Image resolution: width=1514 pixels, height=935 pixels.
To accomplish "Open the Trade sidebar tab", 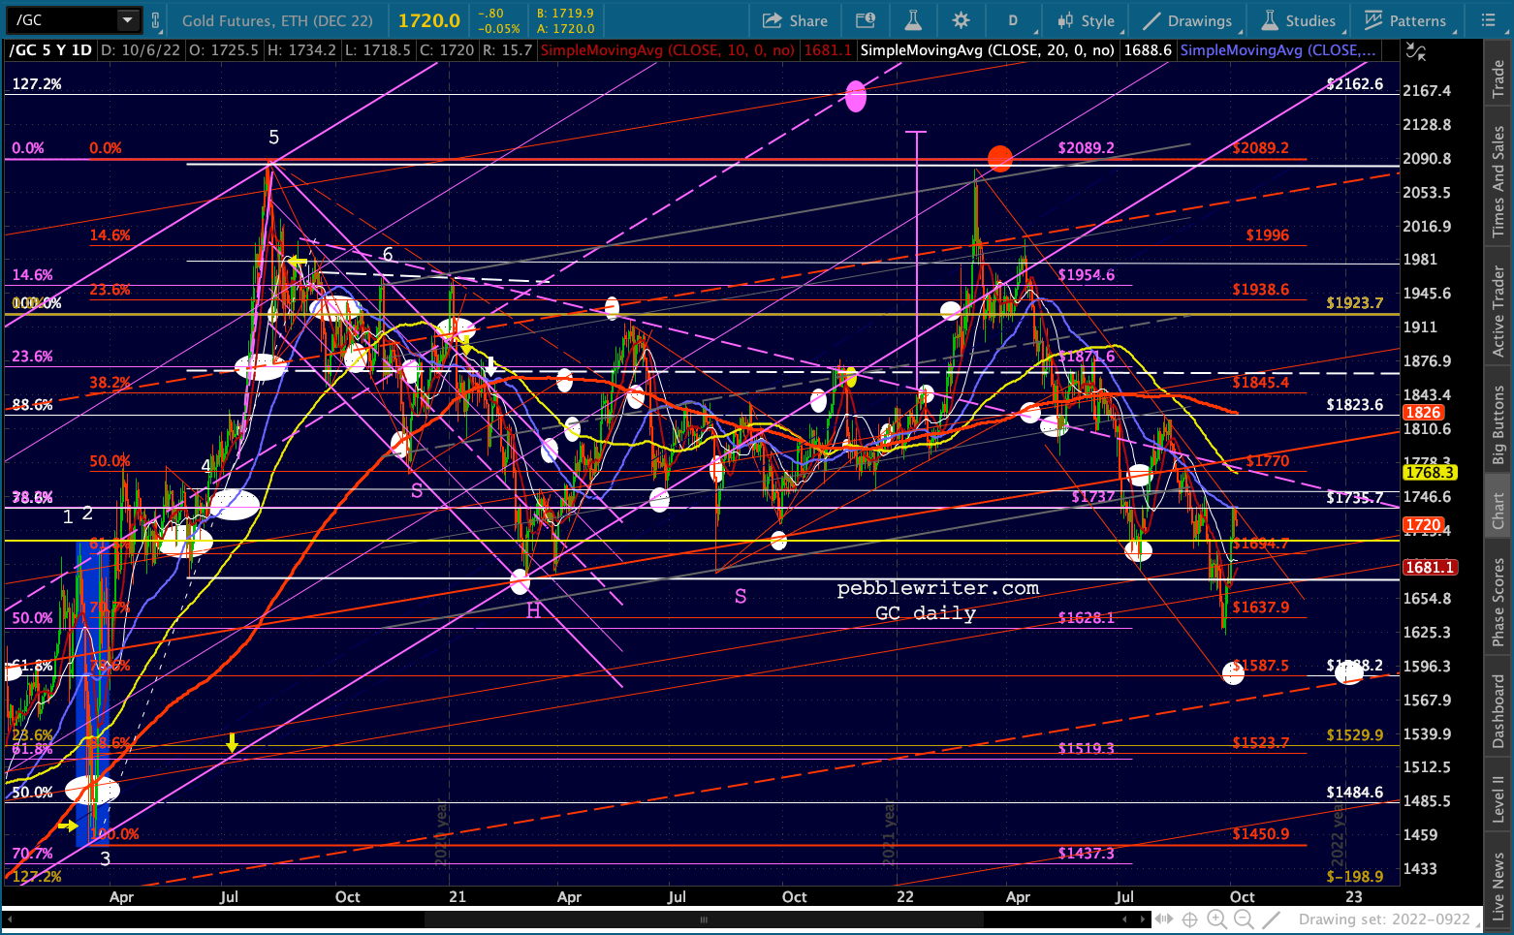I will (x=1498, y=78).
